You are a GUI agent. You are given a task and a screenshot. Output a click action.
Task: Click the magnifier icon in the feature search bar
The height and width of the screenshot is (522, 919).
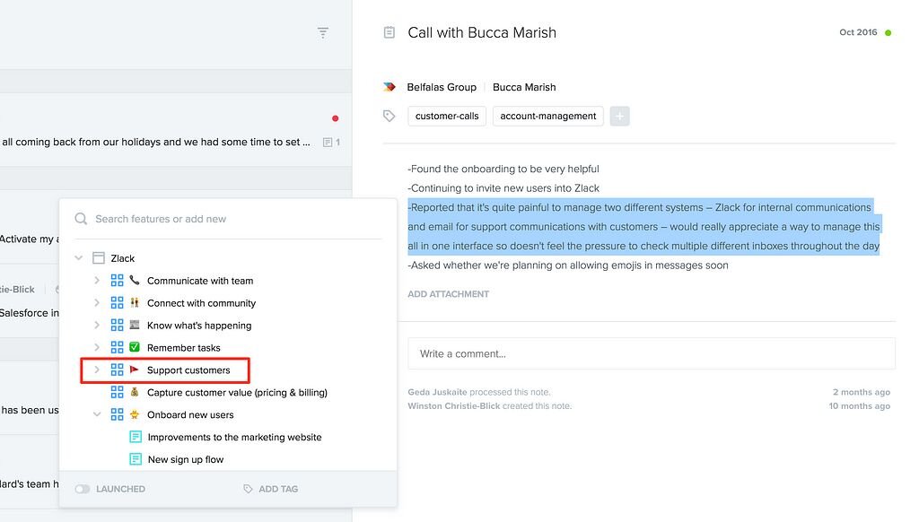[x=81, y=218]
